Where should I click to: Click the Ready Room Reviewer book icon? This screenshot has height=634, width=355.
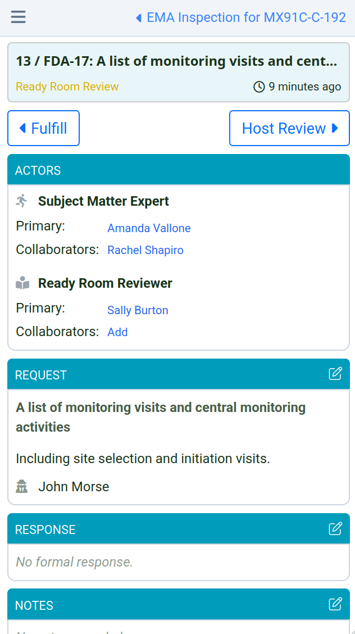tap(22, 283)
